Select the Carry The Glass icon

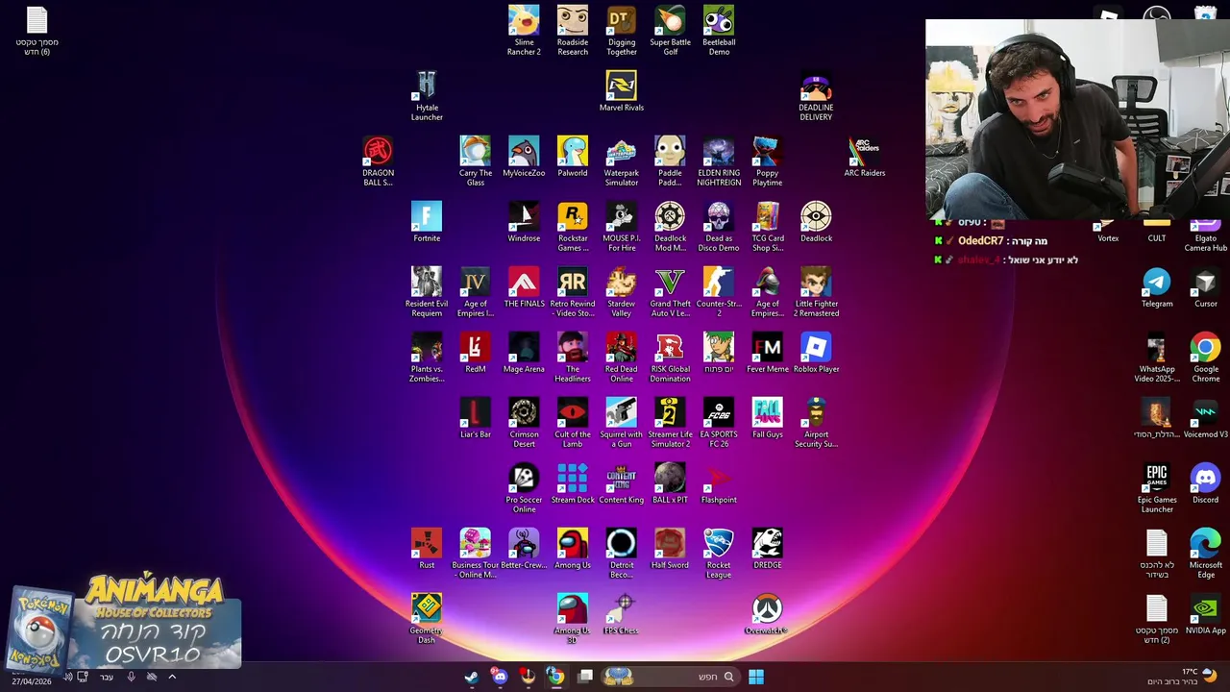coord(475,161)
